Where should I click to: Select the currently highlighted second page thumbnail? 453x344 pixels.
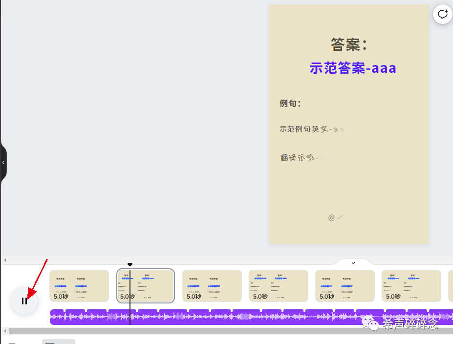point(145,286)
